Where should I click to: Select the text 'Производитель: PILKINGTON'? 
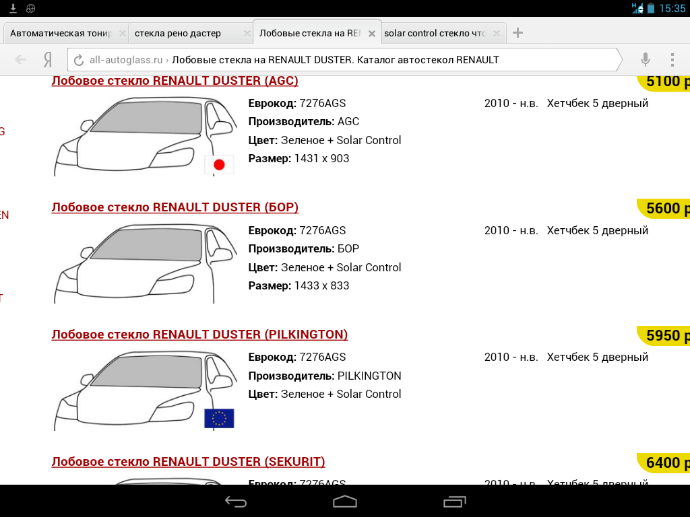coord(325,376)
